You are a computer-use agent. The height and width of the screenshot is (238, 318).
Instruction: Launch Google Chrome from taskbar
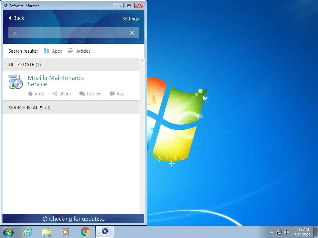85,232
